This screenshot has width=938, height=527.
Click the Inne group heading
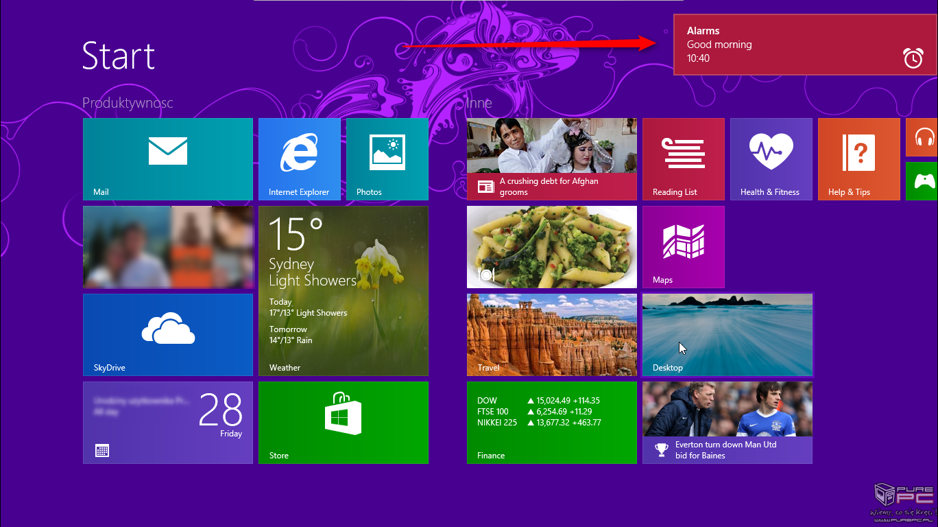pos(479,103)
